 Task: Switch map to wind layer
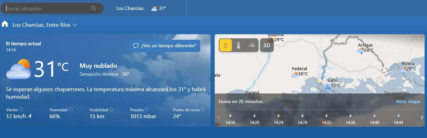click(251, 45)
